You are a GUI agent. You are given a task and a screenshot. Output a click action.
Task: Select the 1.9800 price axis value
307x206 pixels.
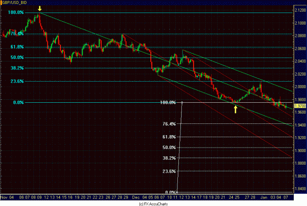(300, 99)
